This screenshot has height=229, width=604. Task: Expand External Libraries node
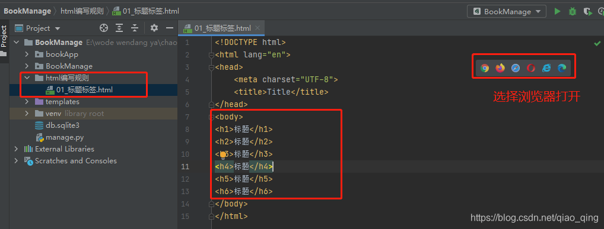pyautogui.click(x=16, y=149)
